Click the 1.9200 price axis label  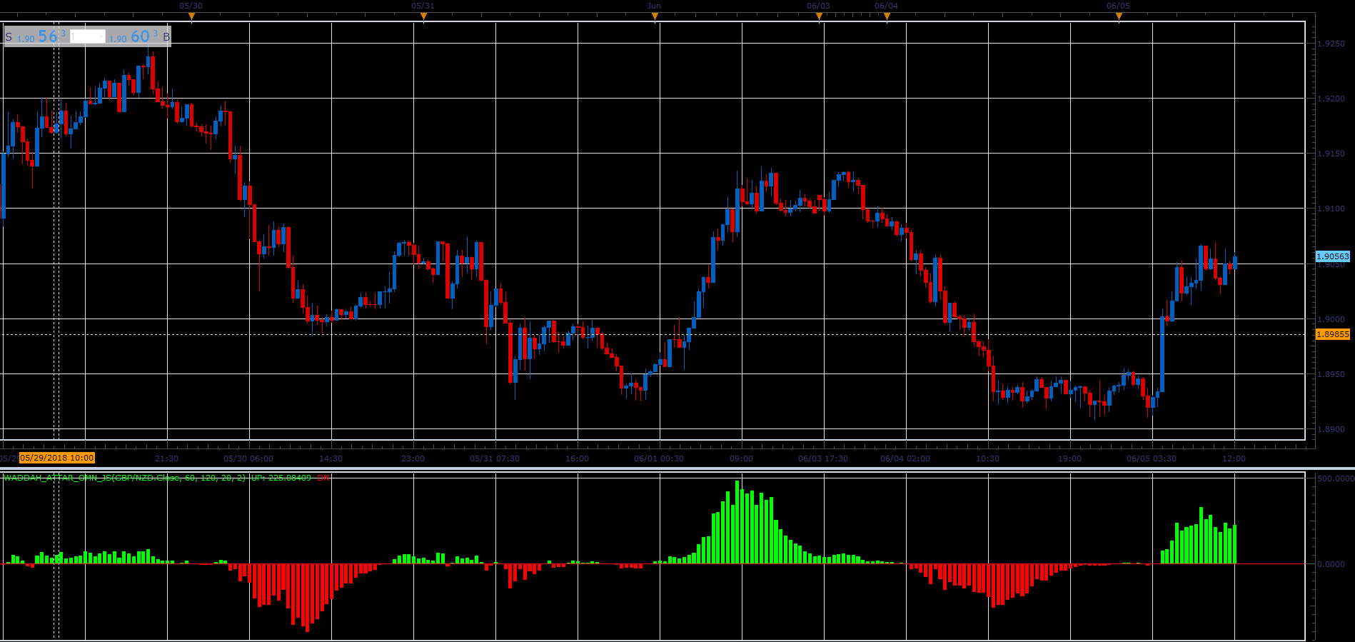tap(1331, 99)
